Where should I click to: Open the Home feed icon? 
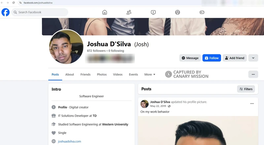(105, 12)
